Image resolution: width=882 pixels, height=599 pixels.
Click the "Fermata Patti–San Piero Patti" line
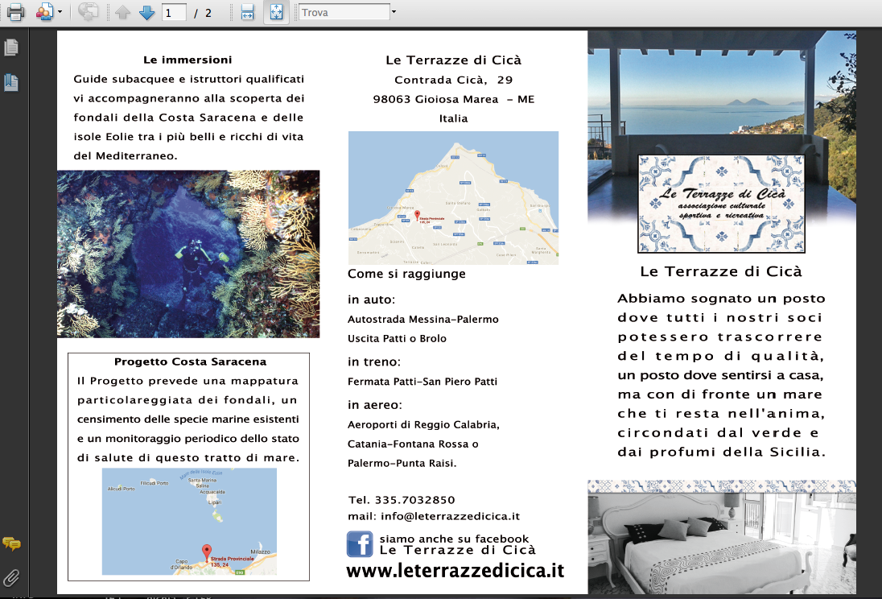click(422, 381)
